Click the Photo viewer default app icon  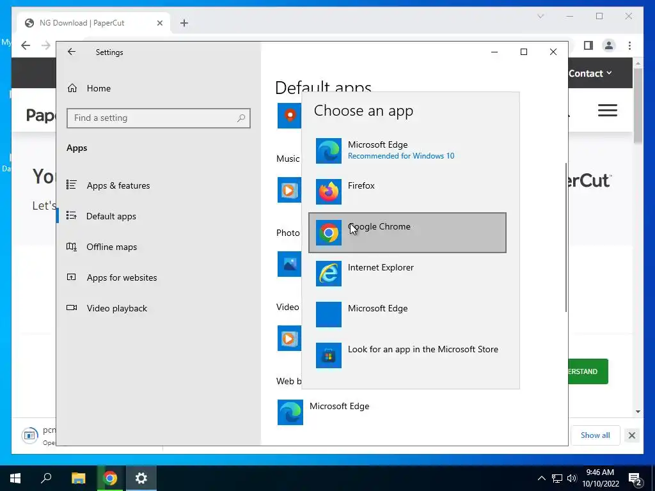click(x=289, y=264)
